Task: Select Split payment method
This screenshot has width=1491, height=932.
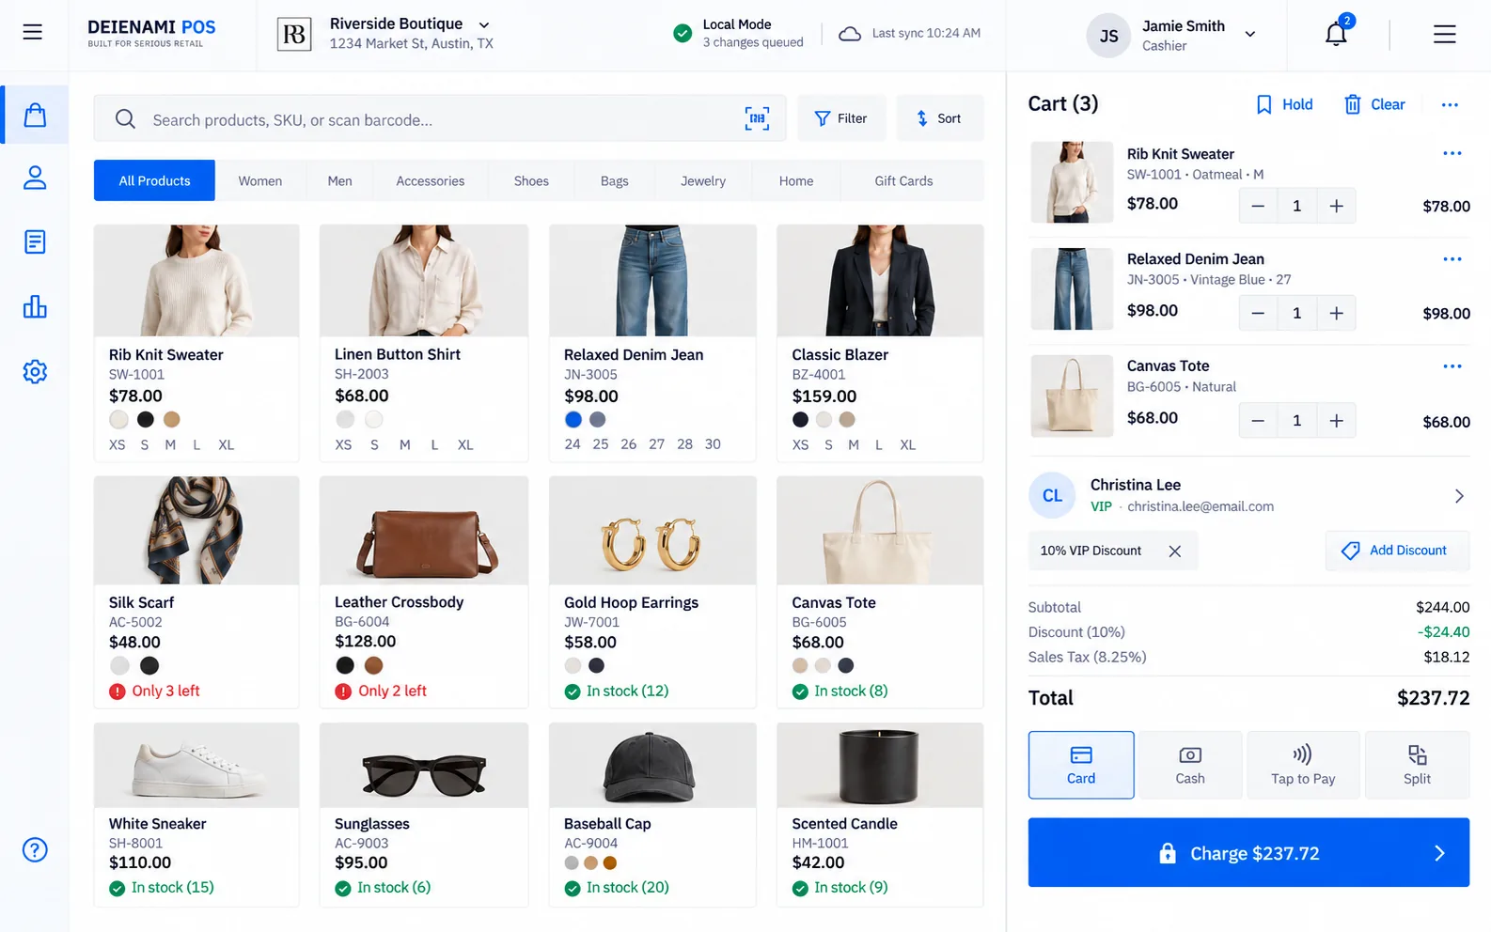Action: [x=1417, y=765]
